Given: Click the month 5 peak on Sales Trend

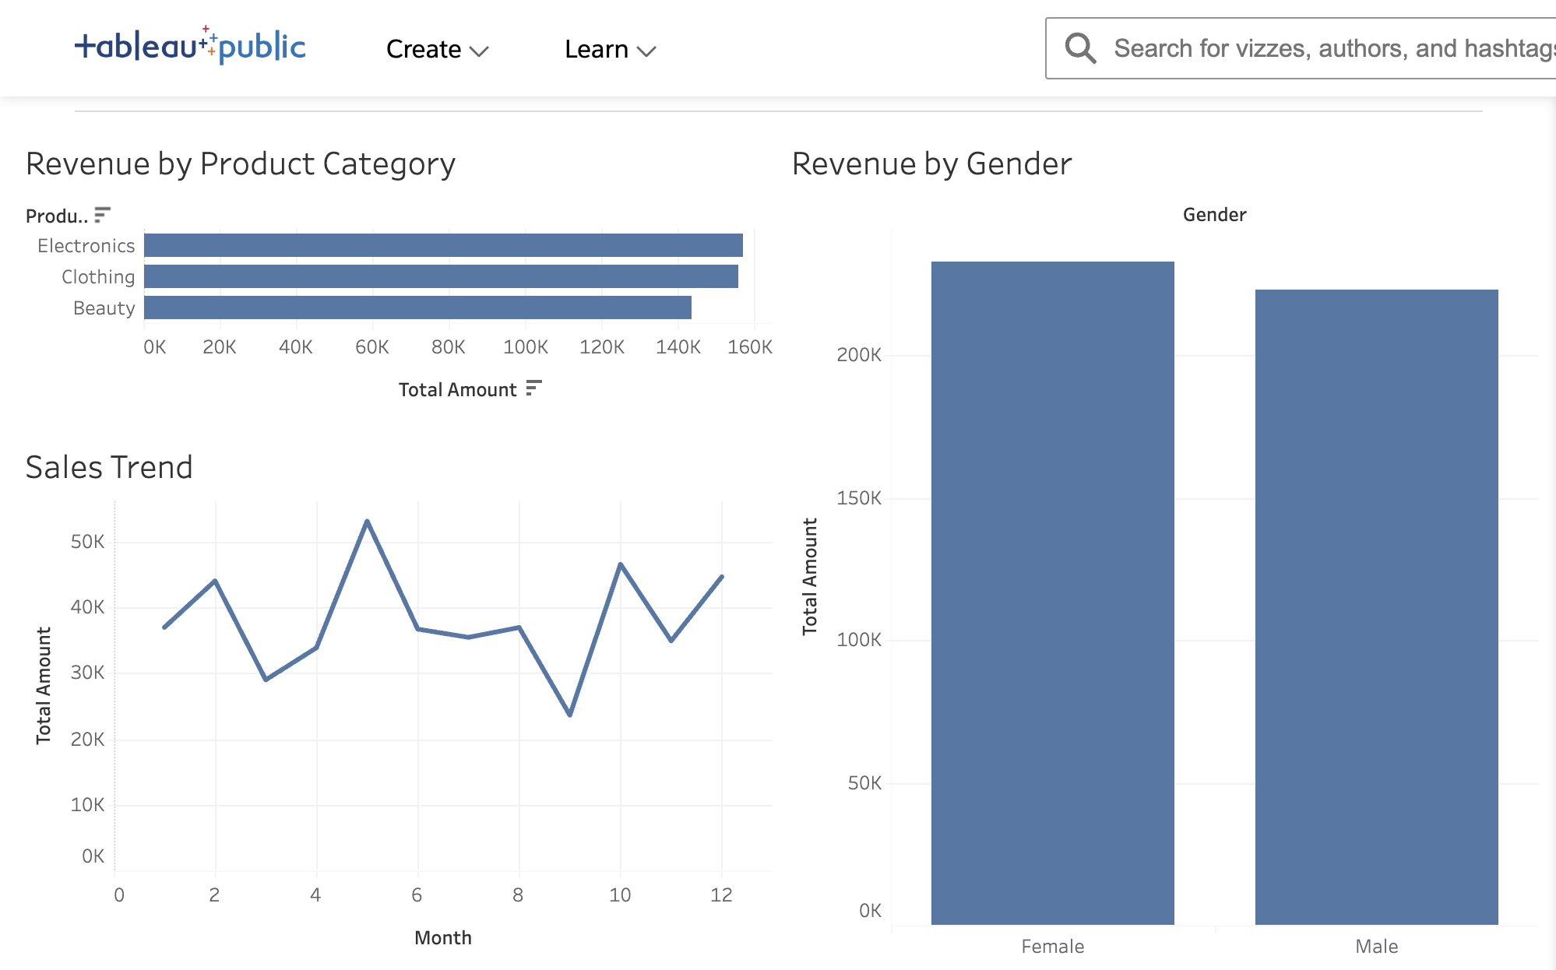Looking at the screenshot, I should coord(367,521).
